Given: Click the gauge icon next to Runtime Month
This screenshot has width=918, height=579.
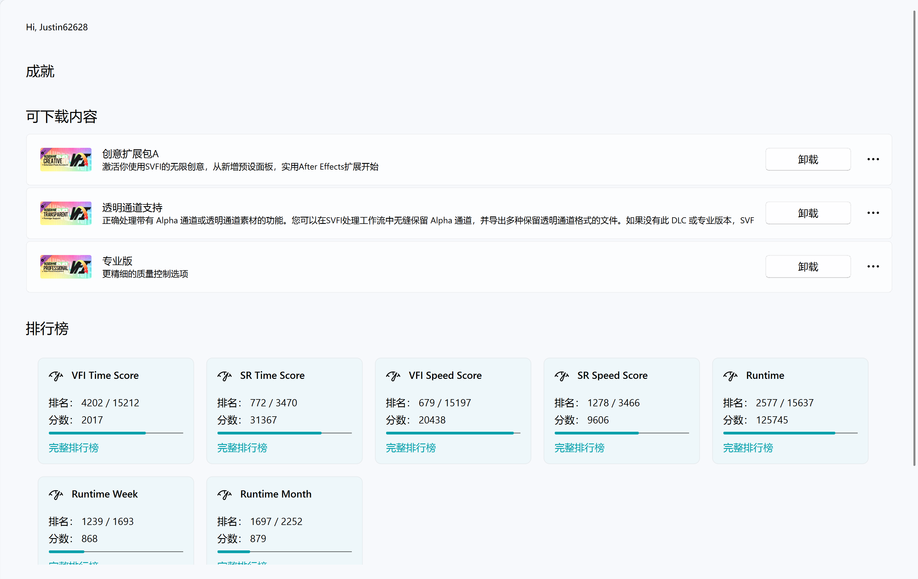Looking at the screenshot, I should pos(224,494).
